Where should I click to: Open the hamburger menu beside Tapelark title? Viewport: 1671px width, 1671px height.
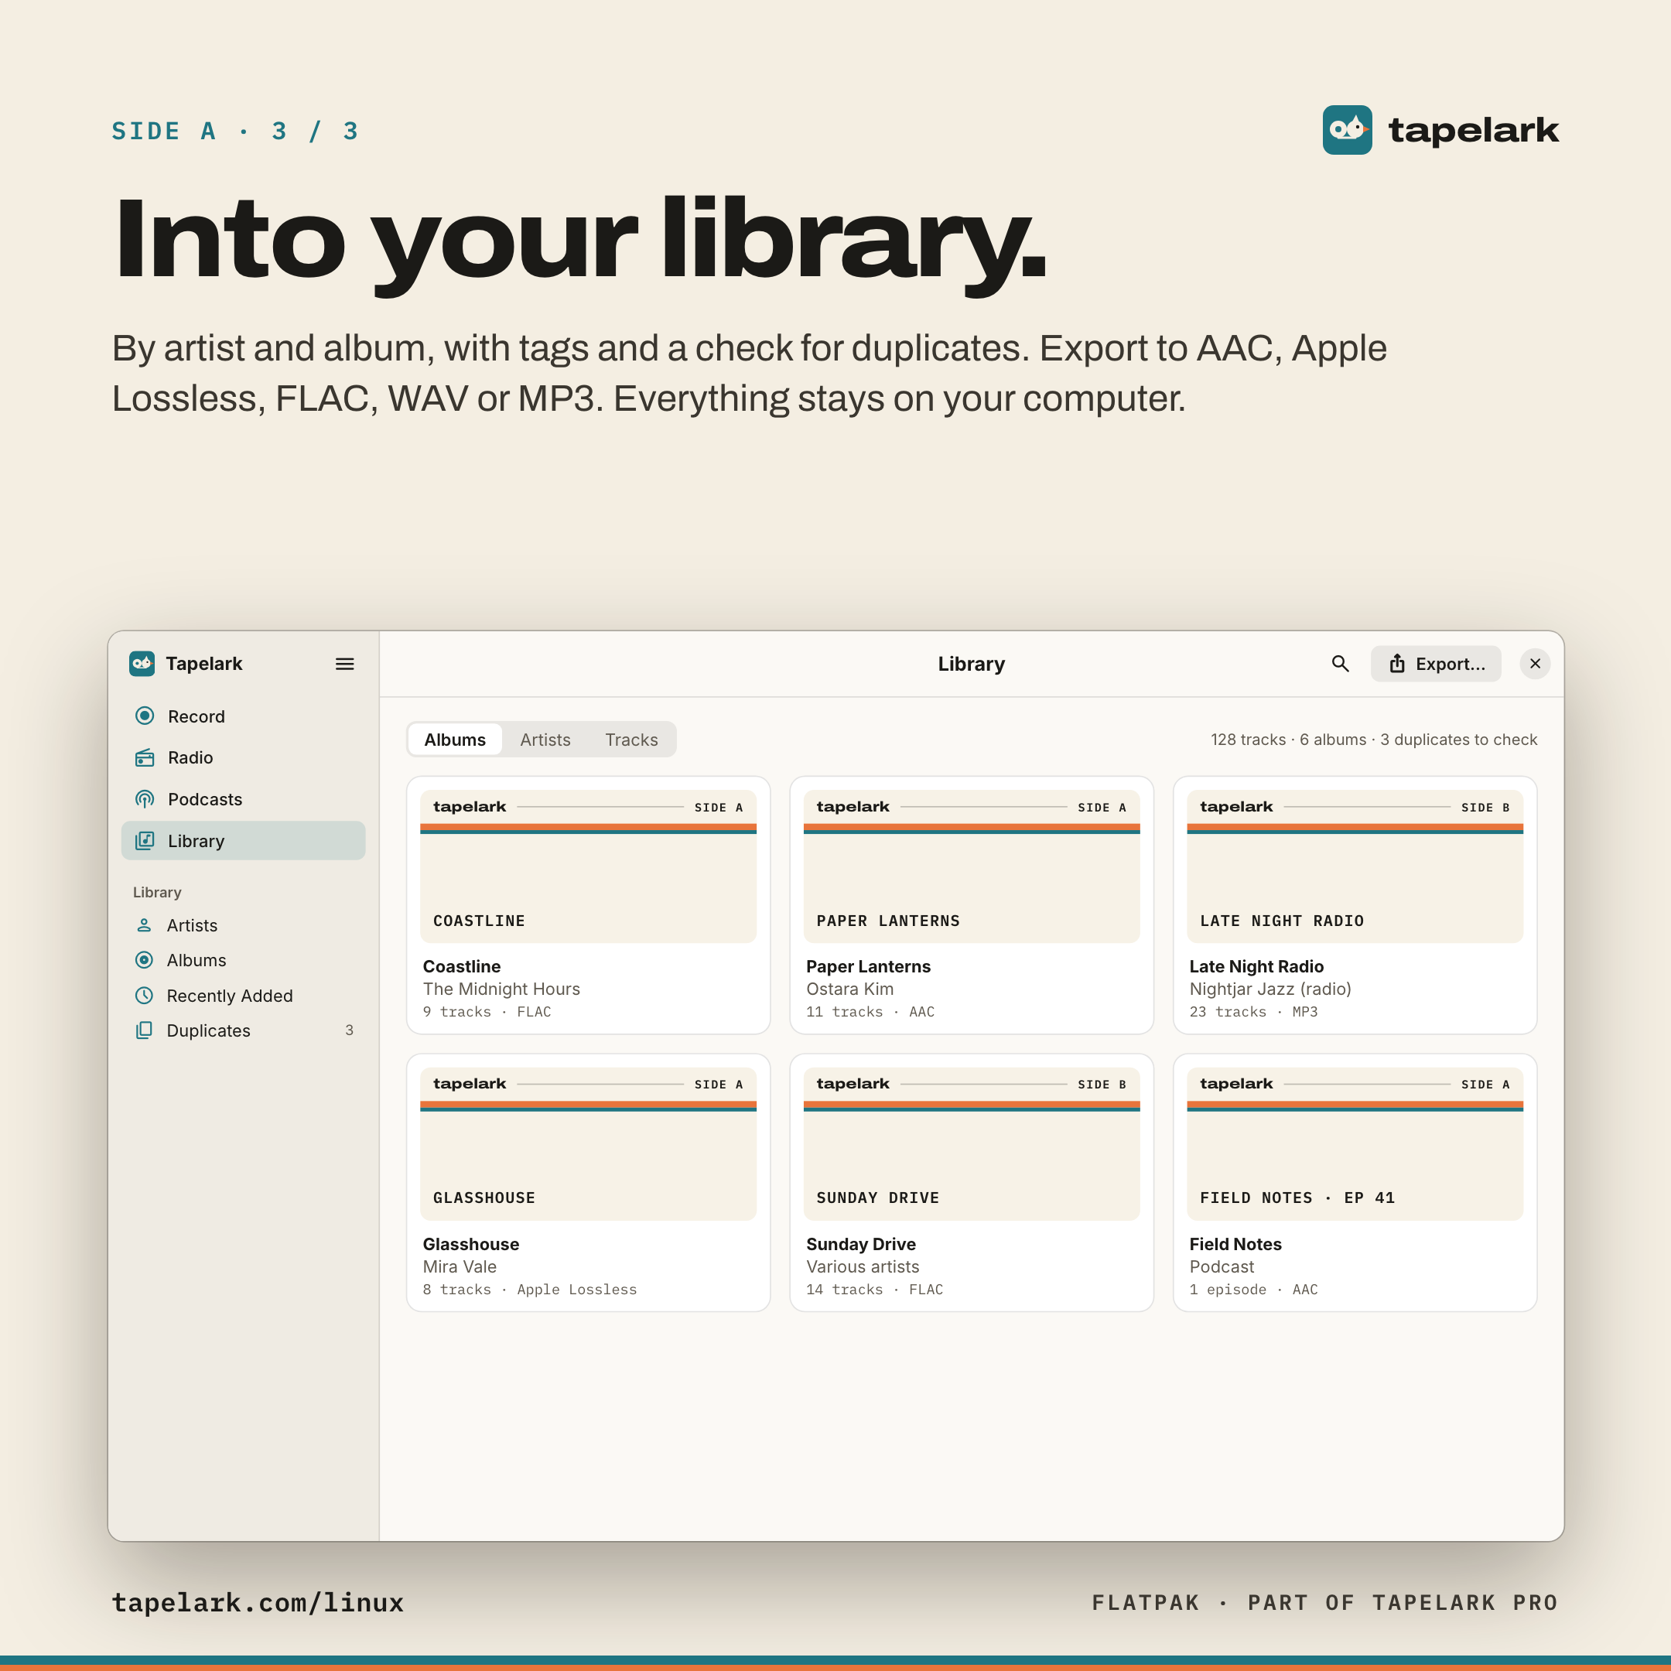[344, 664]
